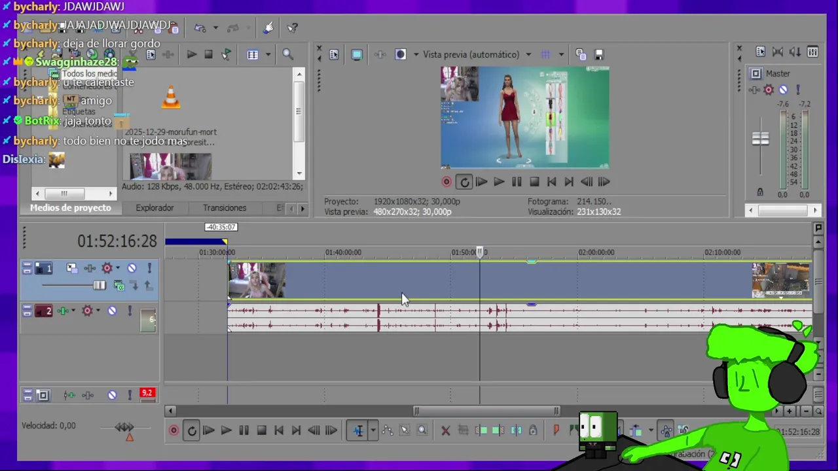The image size is (838, 471).
Task: Click the Split Screen View icon
Action: pos(401,54)
